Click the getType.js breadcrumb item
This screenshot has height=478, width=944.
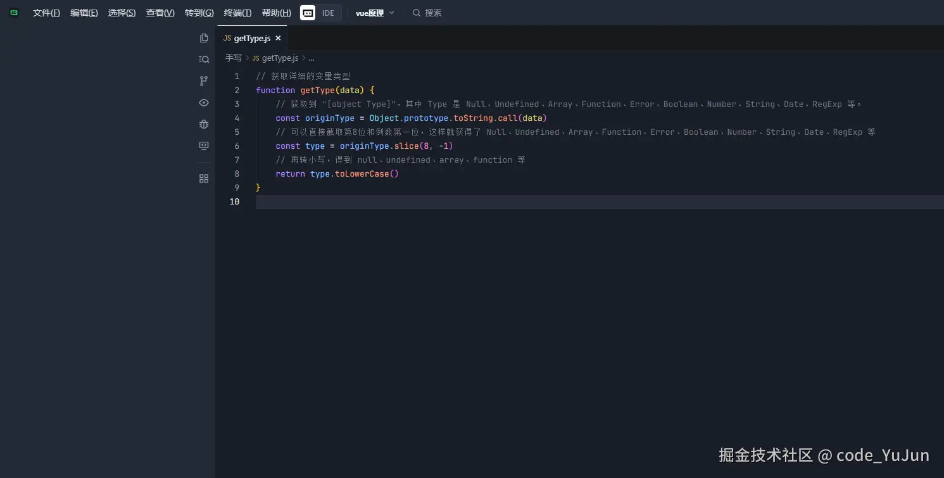pos(279,58)
